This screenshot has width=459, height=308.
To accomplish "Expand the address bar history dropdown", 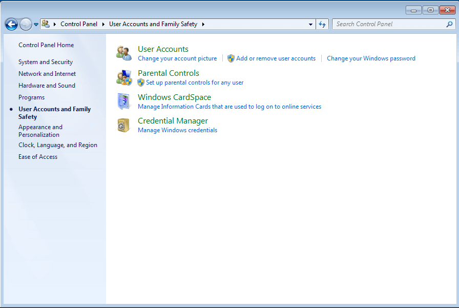I will click(x=311, y=24).
